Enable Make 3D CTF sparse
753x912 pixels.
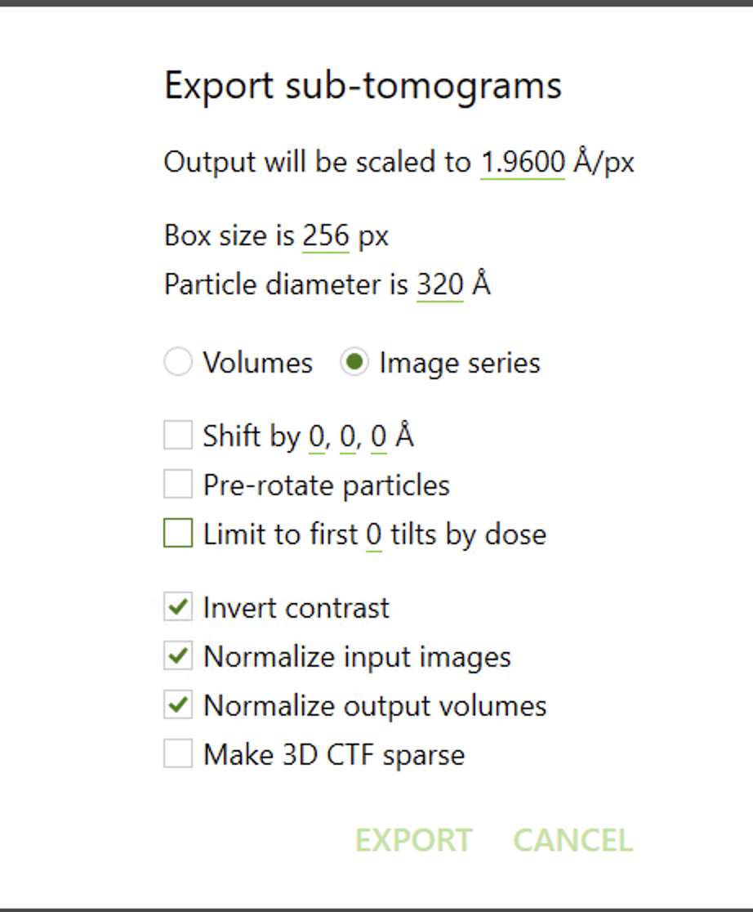(178, 754)
